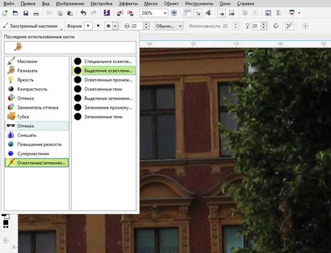The image size is (331, 253).
Task: Click the black foreground color swatch
Action: click(6, 223)
